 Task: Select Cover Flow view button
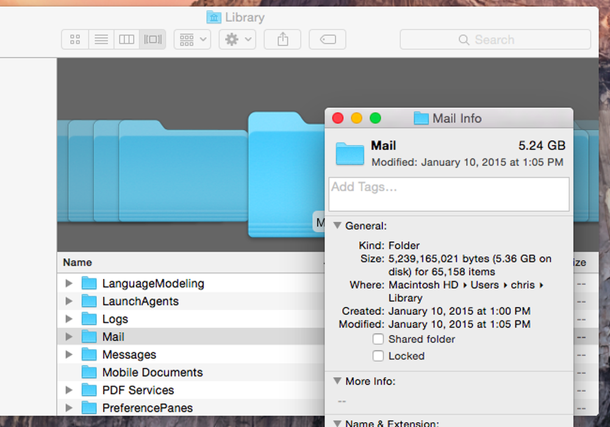(x=152, y=39)
